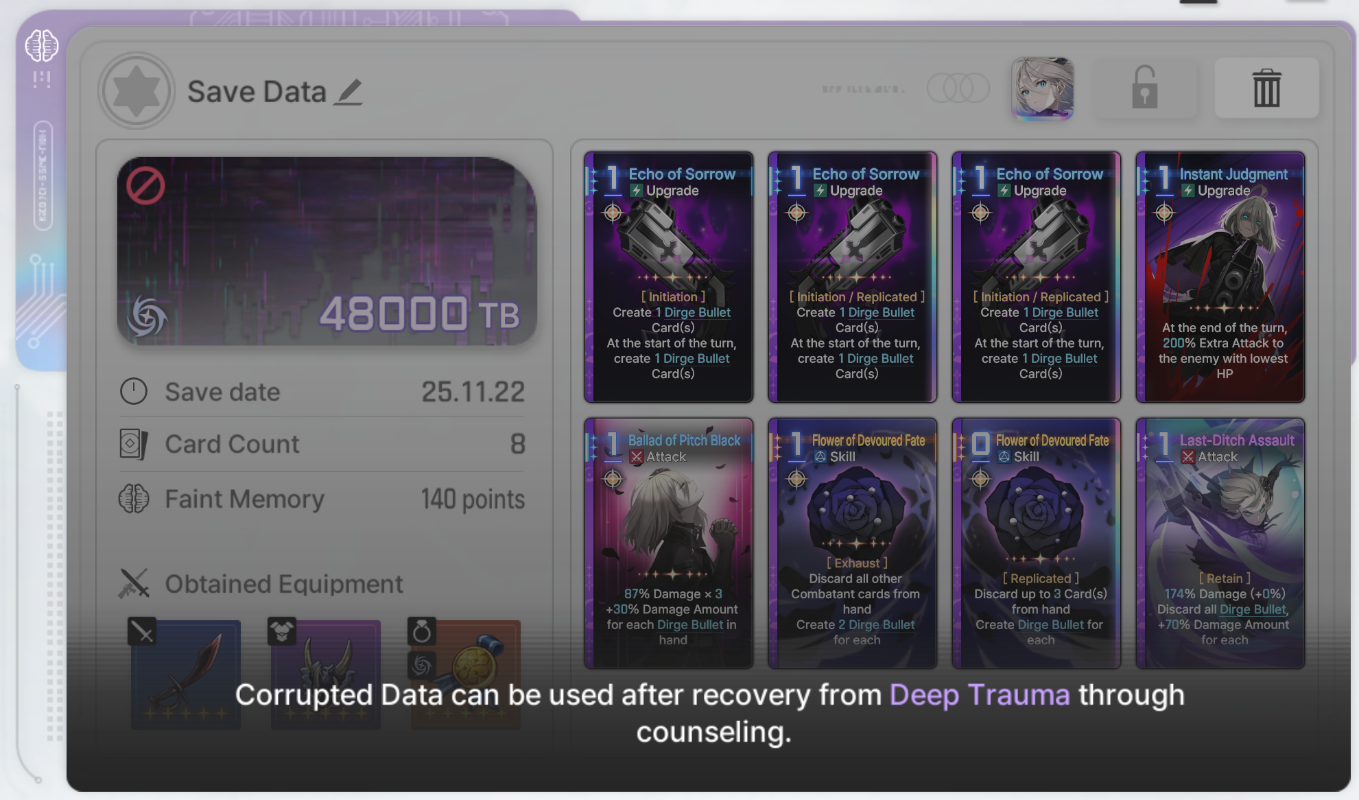Click the character portrait avatar
This screenshot has width=1359, height=800.
pyautogui.click(x=1042, y=88)
